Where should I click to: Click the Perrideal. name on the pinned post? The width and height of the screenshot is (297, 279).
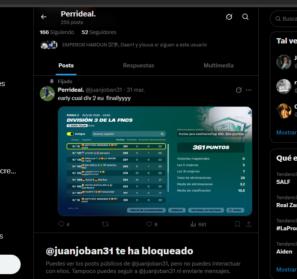71,90
